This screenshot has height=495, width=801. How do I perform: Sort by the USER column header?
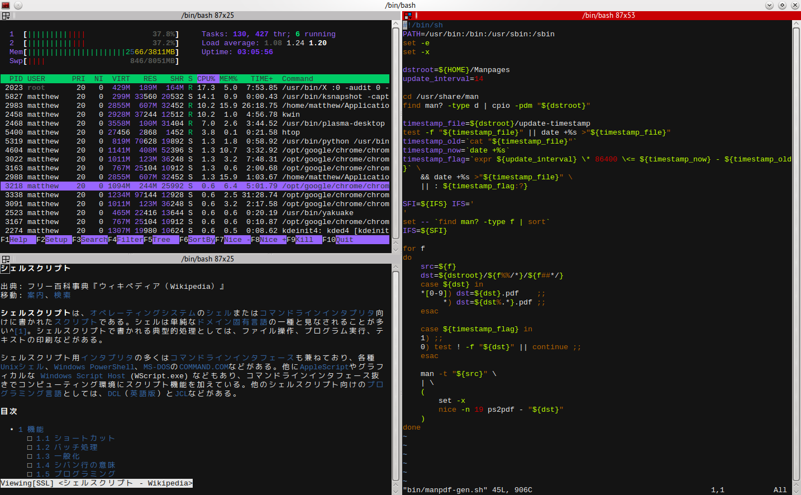[36, 79]
